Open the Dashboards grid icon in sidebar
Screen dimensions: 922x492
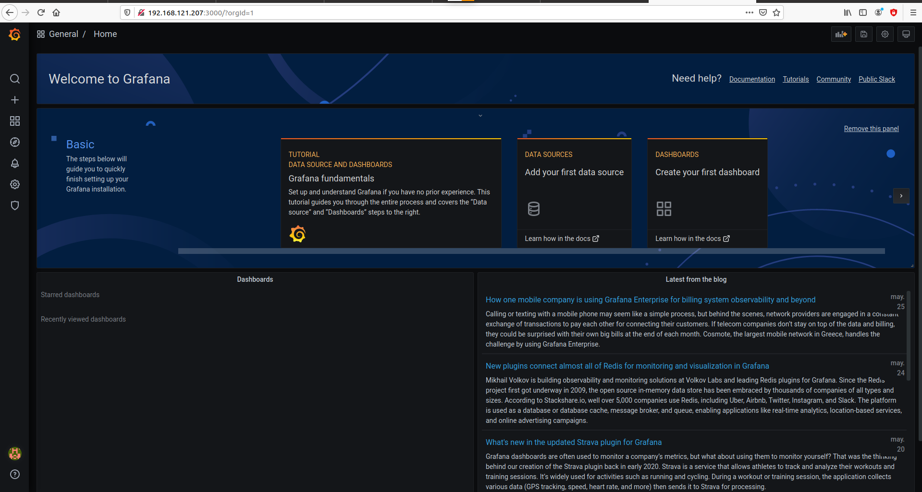(x=15, y=121)
